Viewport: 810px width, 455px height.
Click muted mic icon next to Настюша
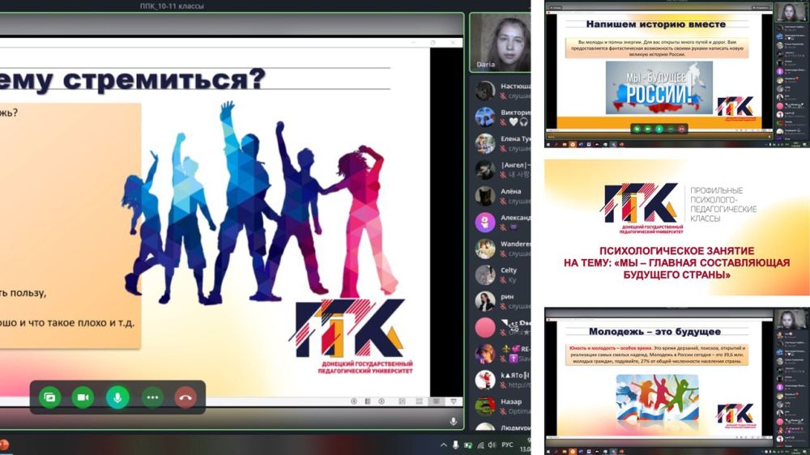click(503, 96)
